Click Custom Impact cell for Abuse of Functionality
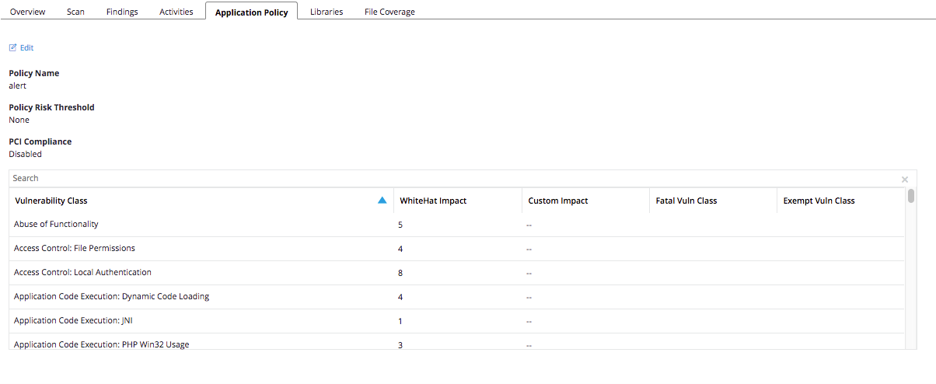 (x=529, y=225)
